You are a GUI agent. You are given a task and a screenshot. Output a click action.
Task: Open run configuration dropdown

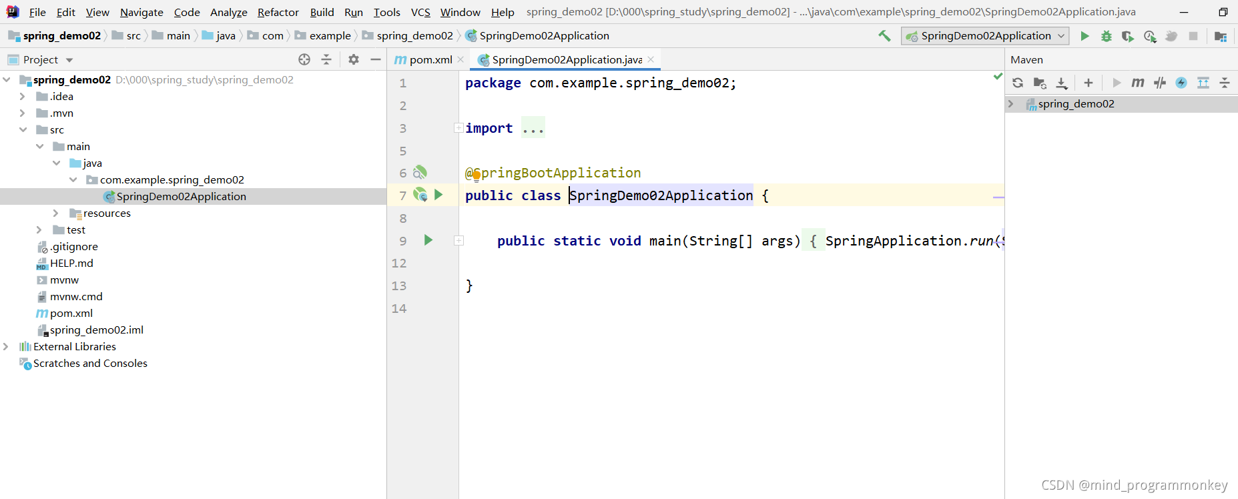[985, 36]
